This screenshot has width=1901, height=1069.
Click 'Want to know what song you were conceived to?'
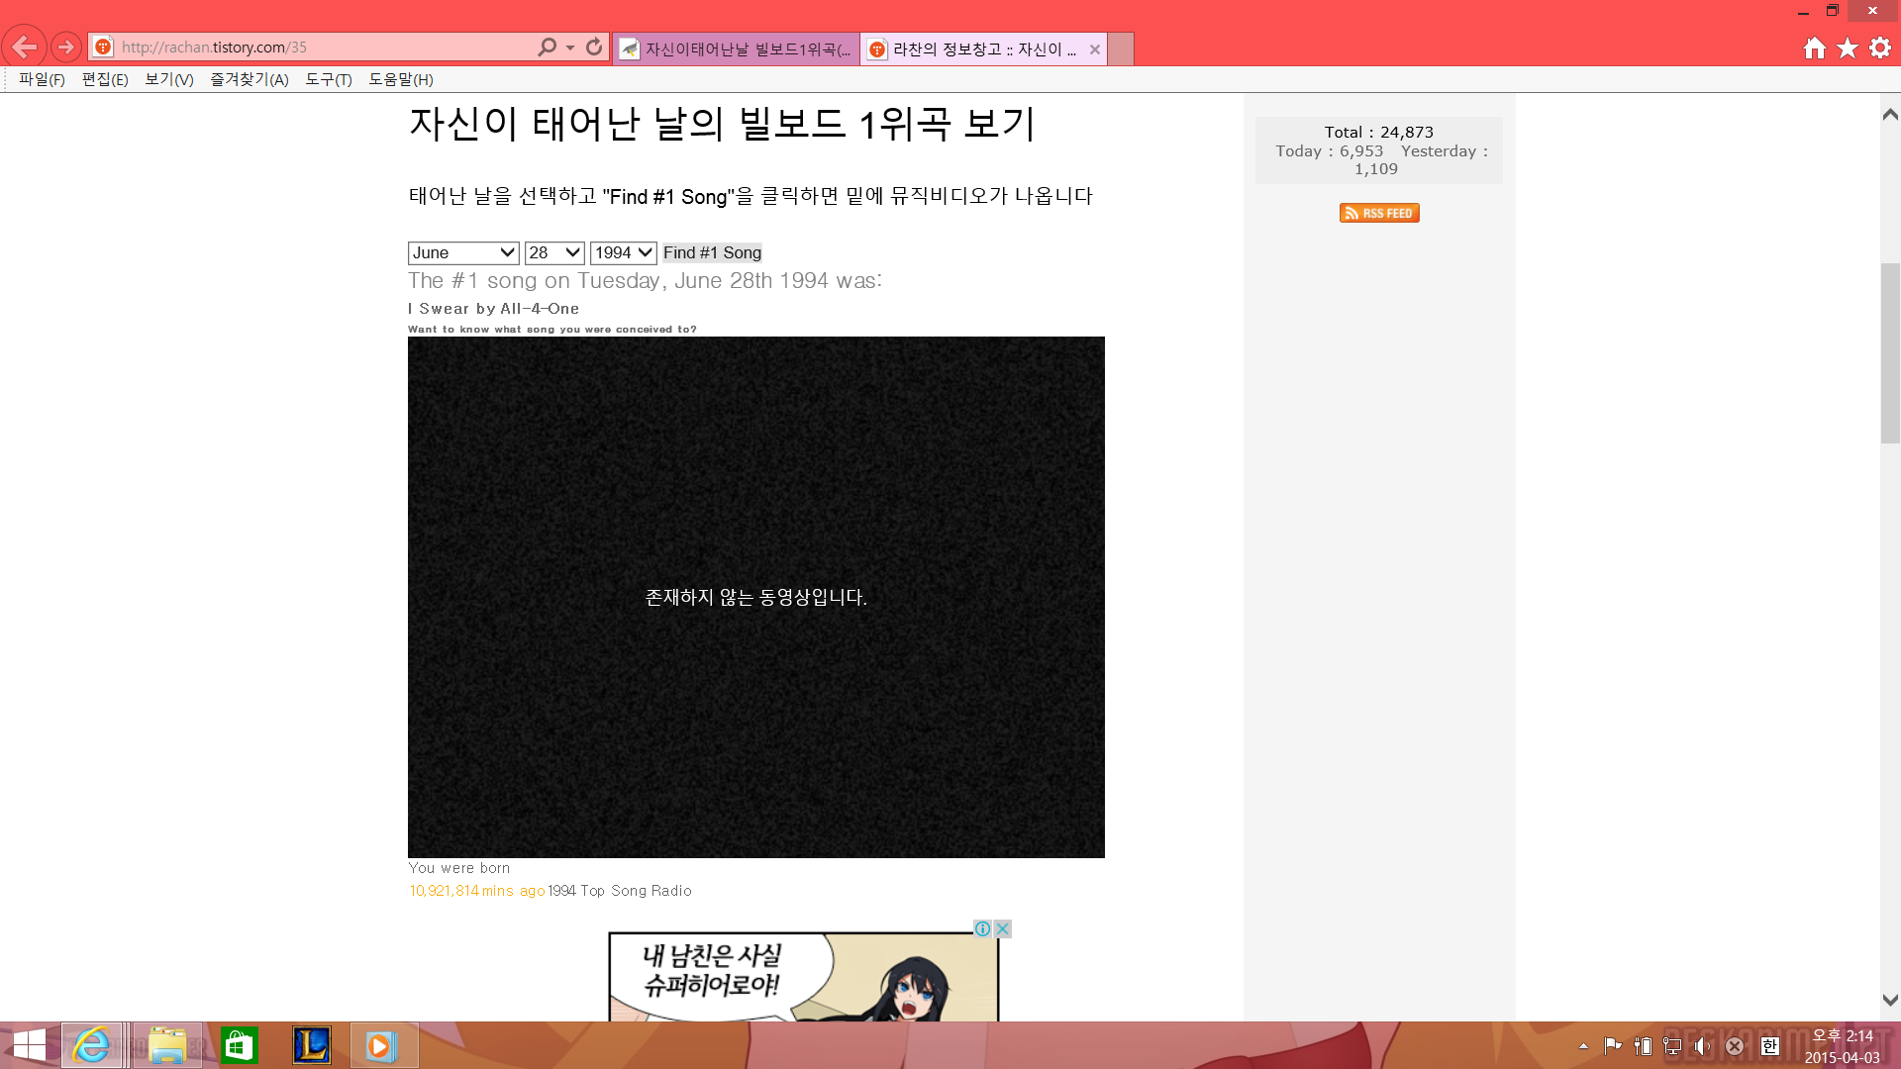coord(552,330)
